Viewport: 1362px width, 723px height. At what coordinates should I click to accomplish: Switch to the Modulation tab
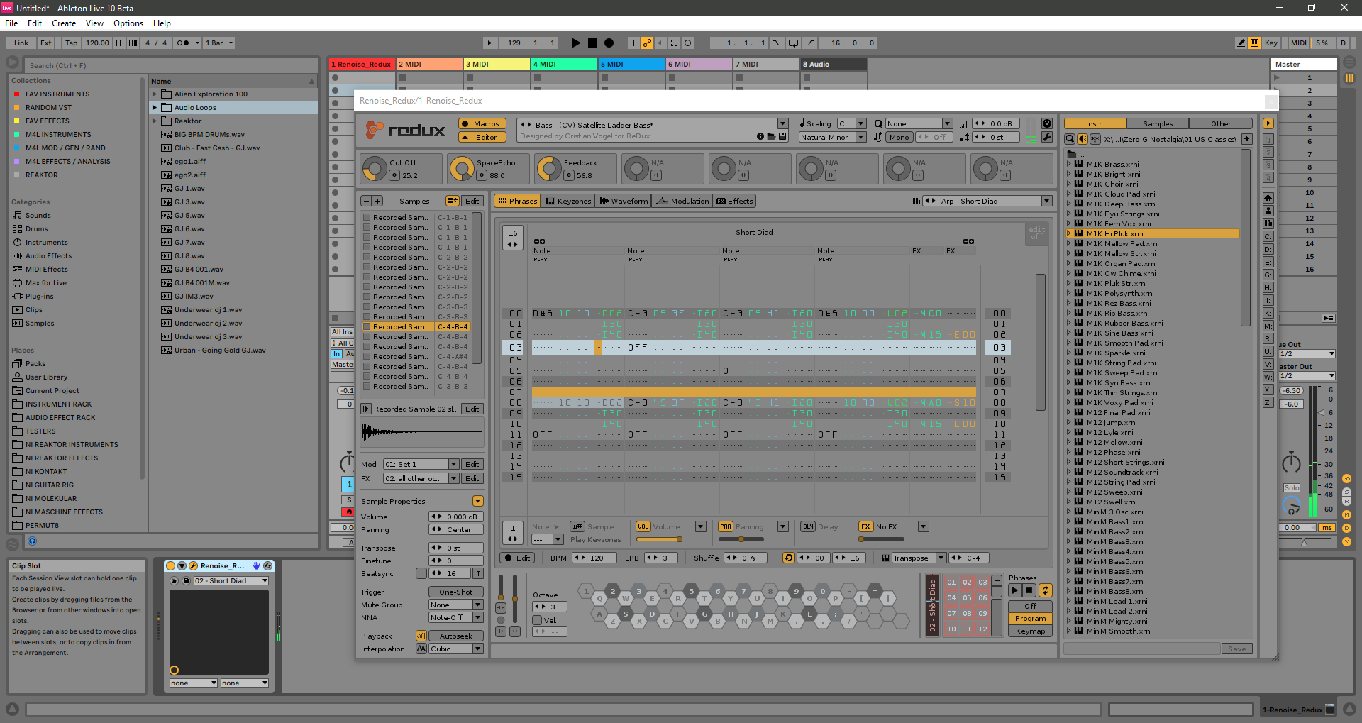682,201
